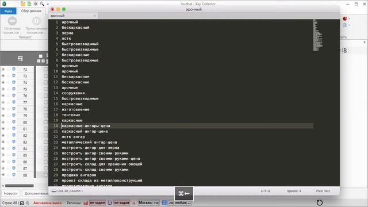
Task: Click the minimap on the editor's right side
Action: click(x=318, y=35)
